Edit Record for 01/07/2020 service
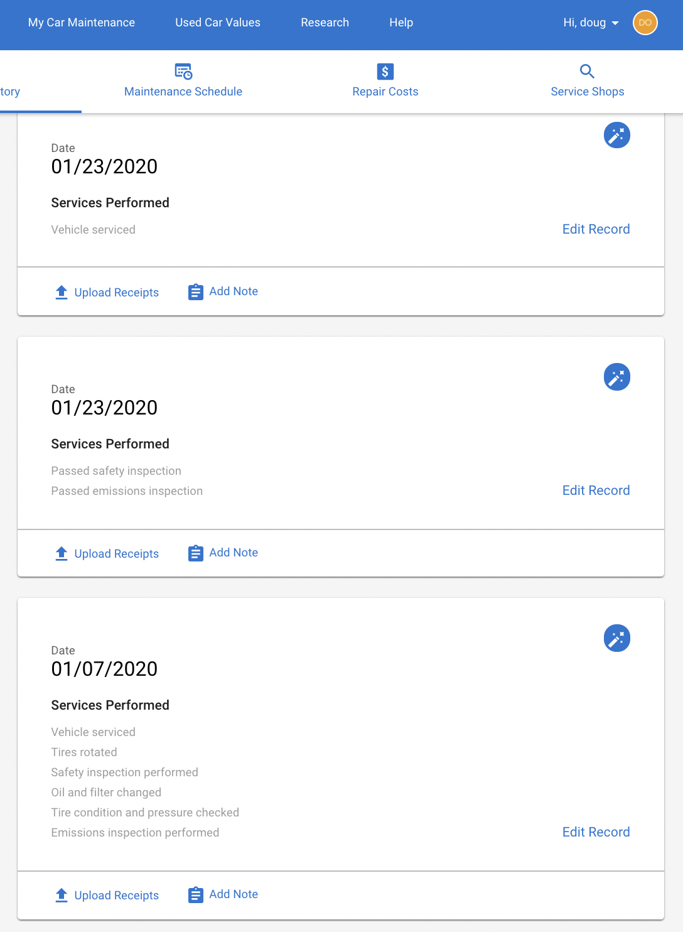Screen dimensions: 683x932 tap(596, 832)
